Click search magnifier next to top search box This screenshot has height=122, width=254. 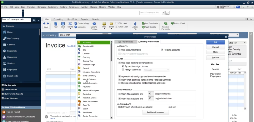point(167,13)
